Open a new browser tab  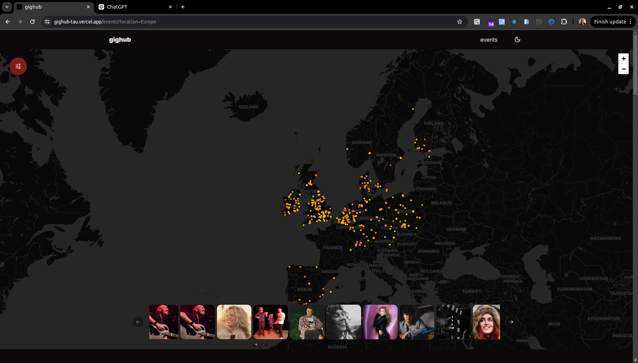pyautogui.click(x=183, y=7)
